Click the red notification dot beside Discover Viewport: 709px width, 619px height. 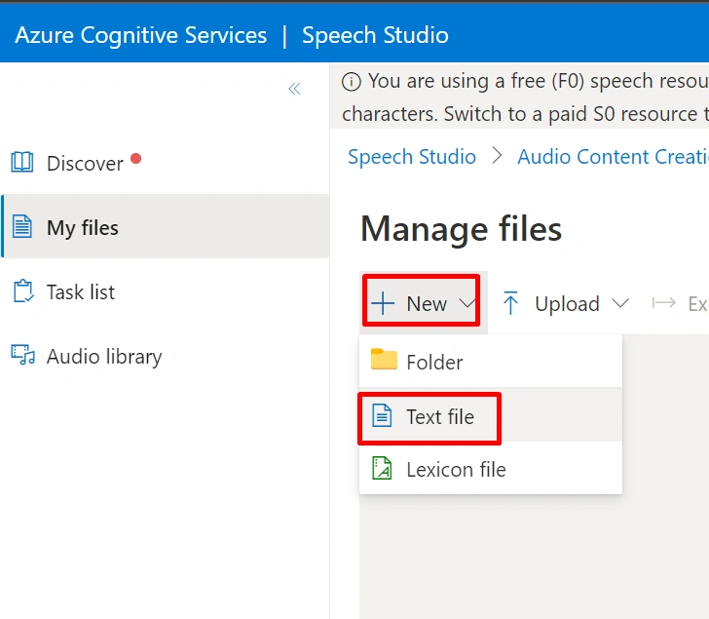coord(135,158)
